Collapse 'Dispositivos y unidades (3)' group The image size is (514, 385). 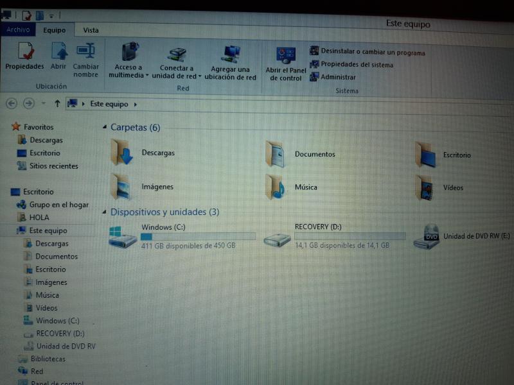pos(105,212)
